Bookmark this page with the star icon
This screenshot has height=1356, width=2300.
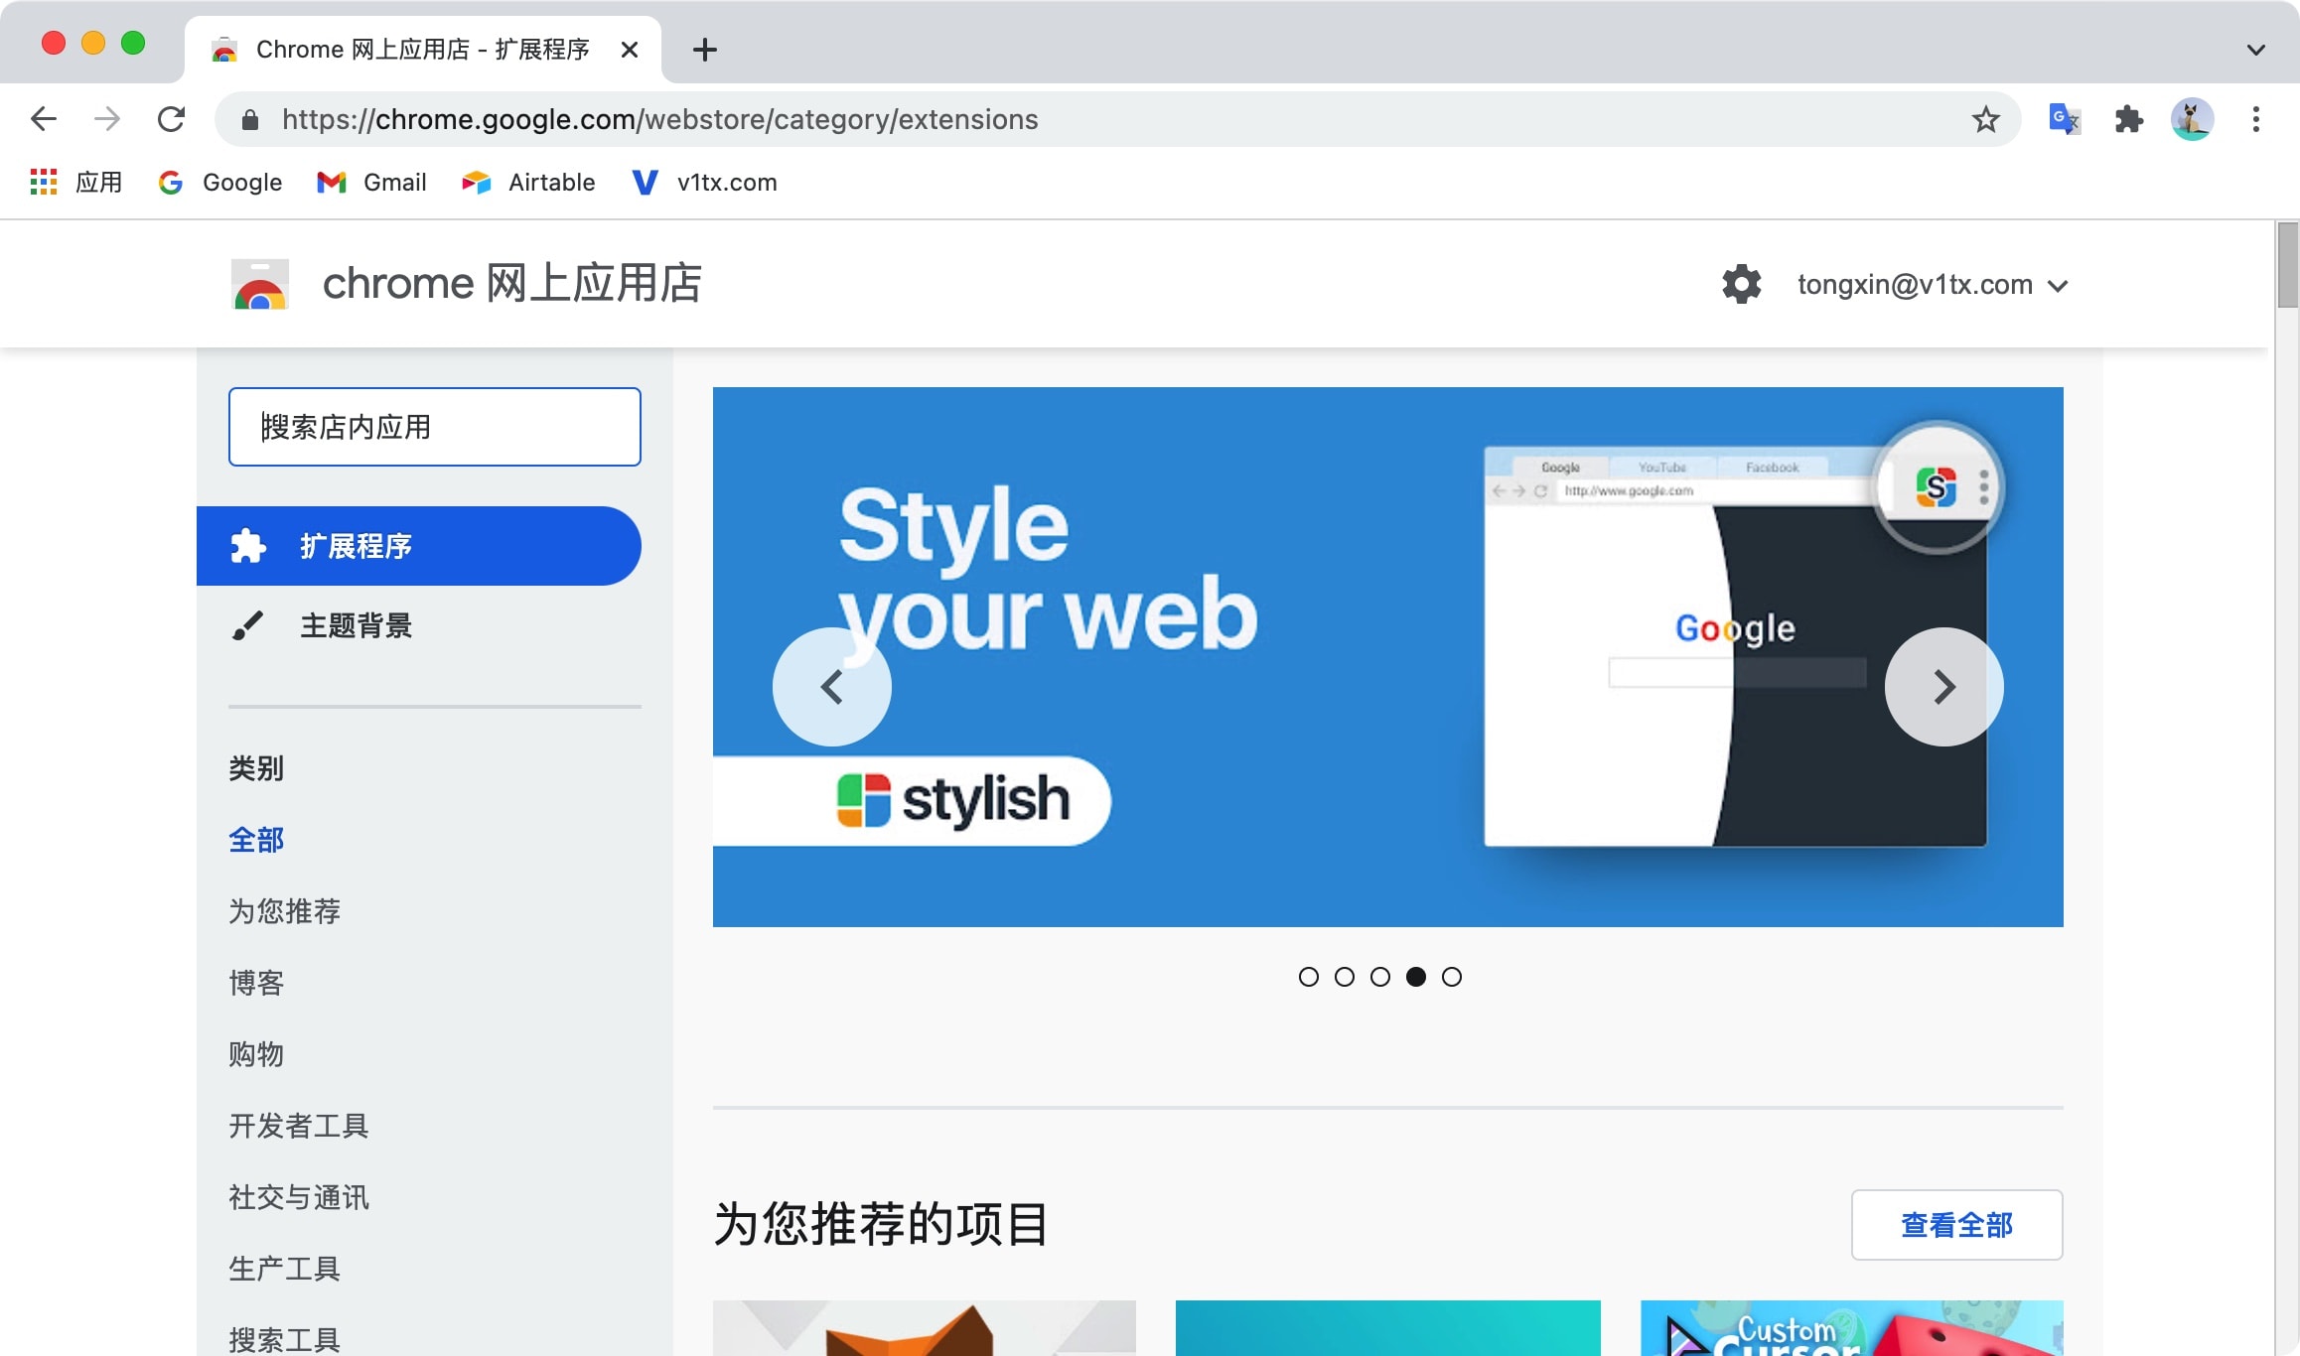1984,119
